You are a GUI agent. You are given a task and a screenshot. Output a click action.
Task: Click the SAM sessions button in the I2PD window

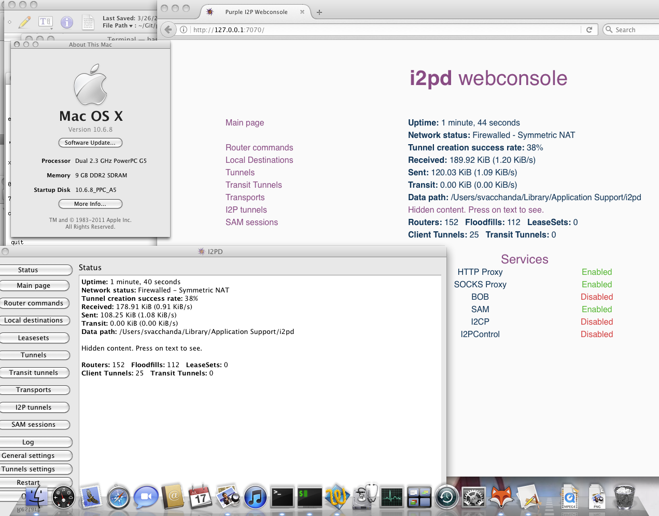tap(34, 424)
